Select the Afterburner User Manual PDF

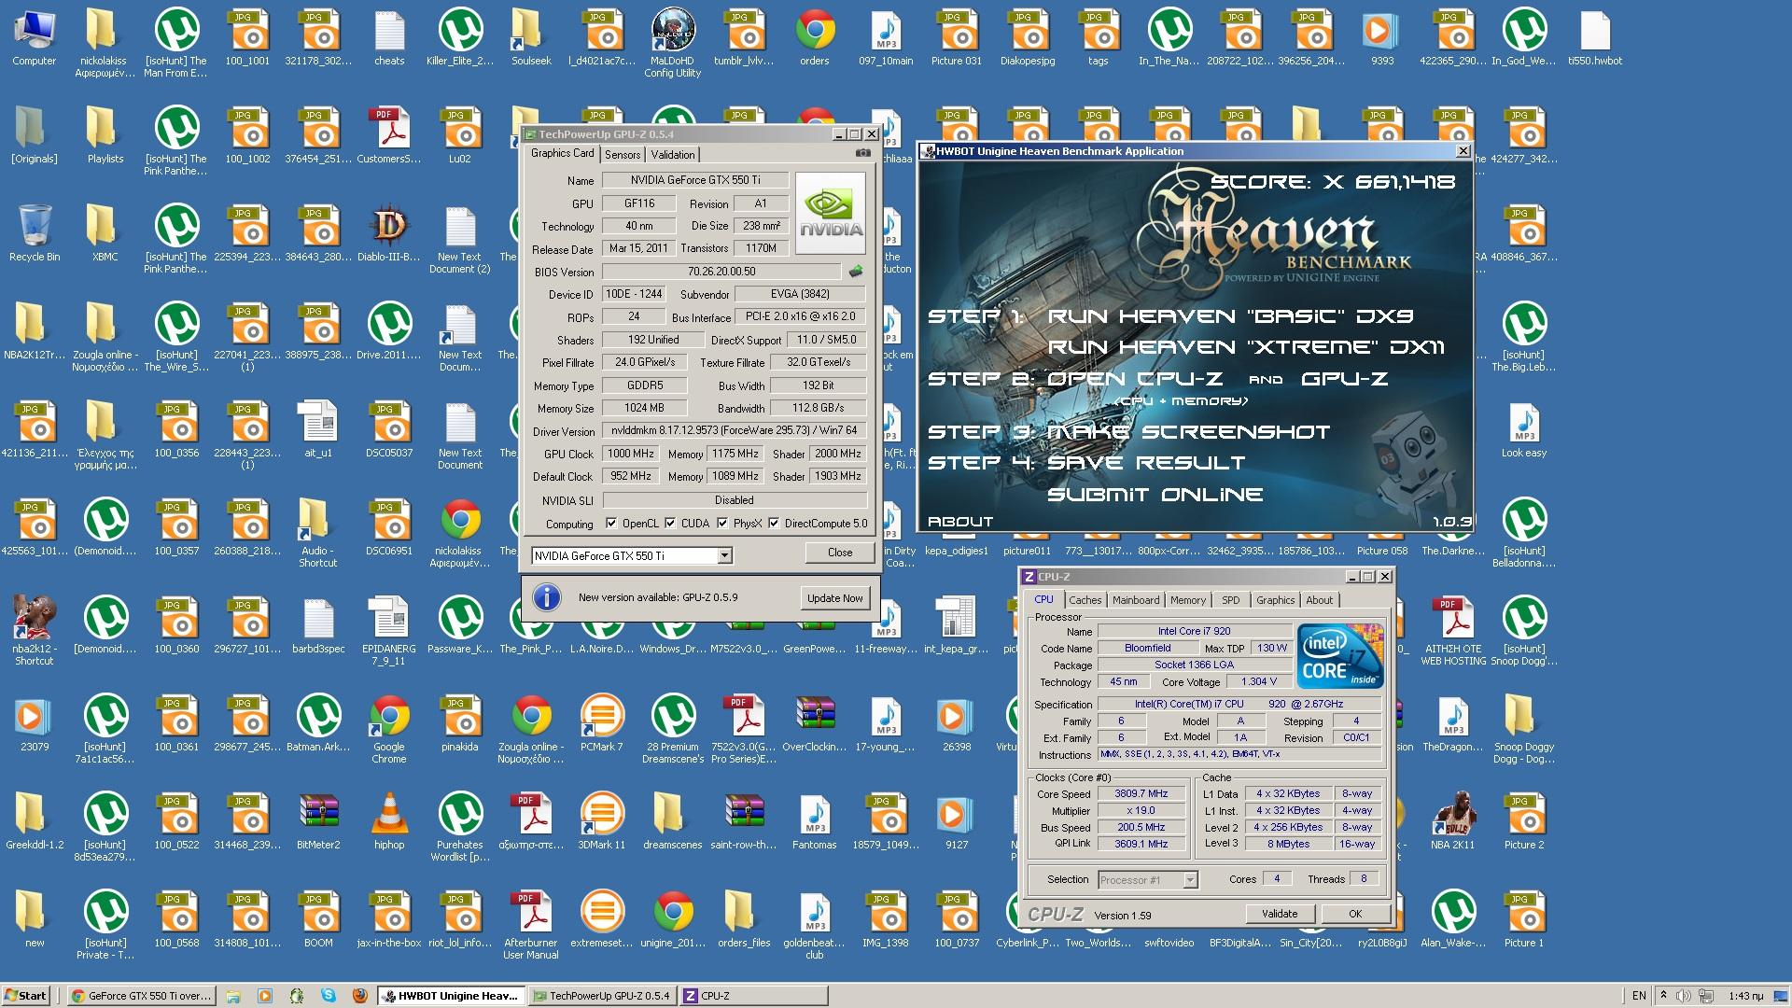(531, 926)
